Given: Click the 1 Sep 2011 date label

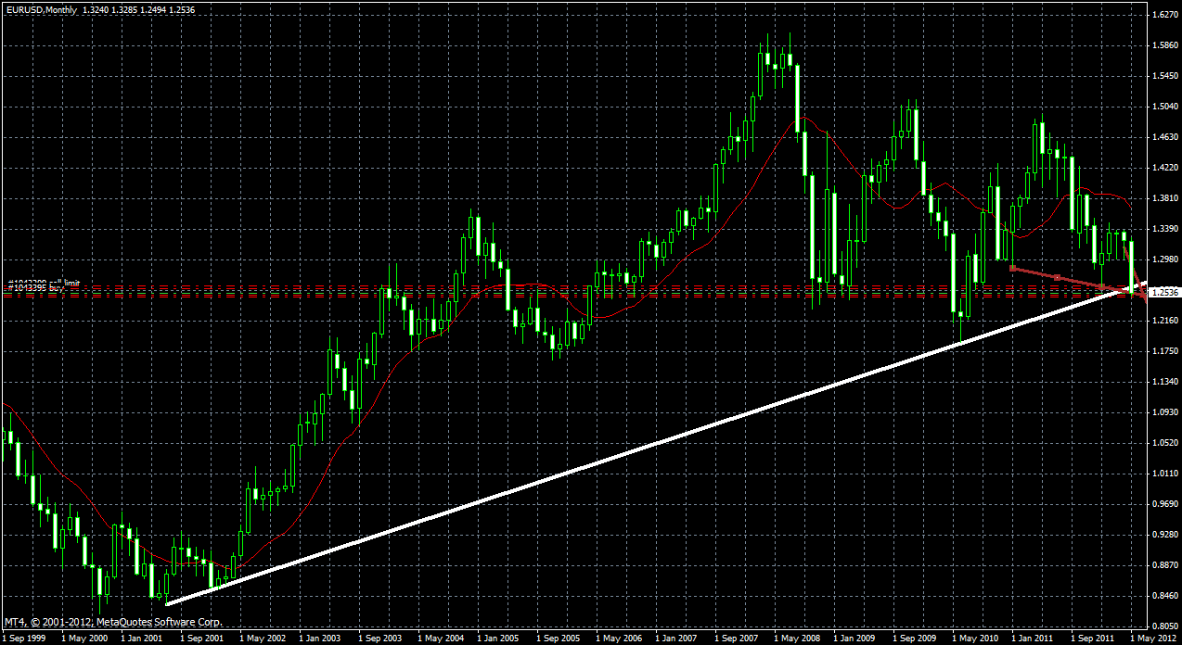Looking at the screenshot, I should click(1092, 639).
